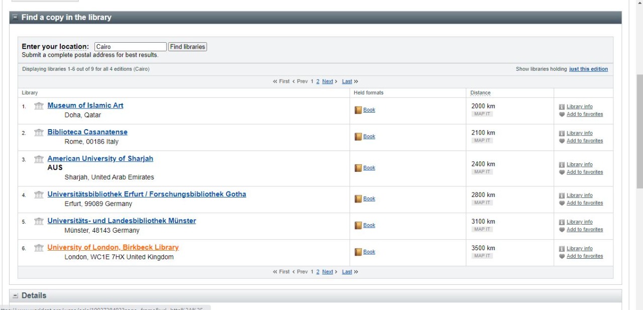This screenshot has height=310, width=643.
Task: Click the Library info icon for Birkbeck Library
Action: 562,249
